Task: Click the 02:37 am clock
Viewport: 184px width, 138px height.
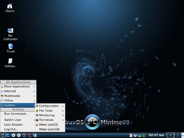Action: point(156,135)
